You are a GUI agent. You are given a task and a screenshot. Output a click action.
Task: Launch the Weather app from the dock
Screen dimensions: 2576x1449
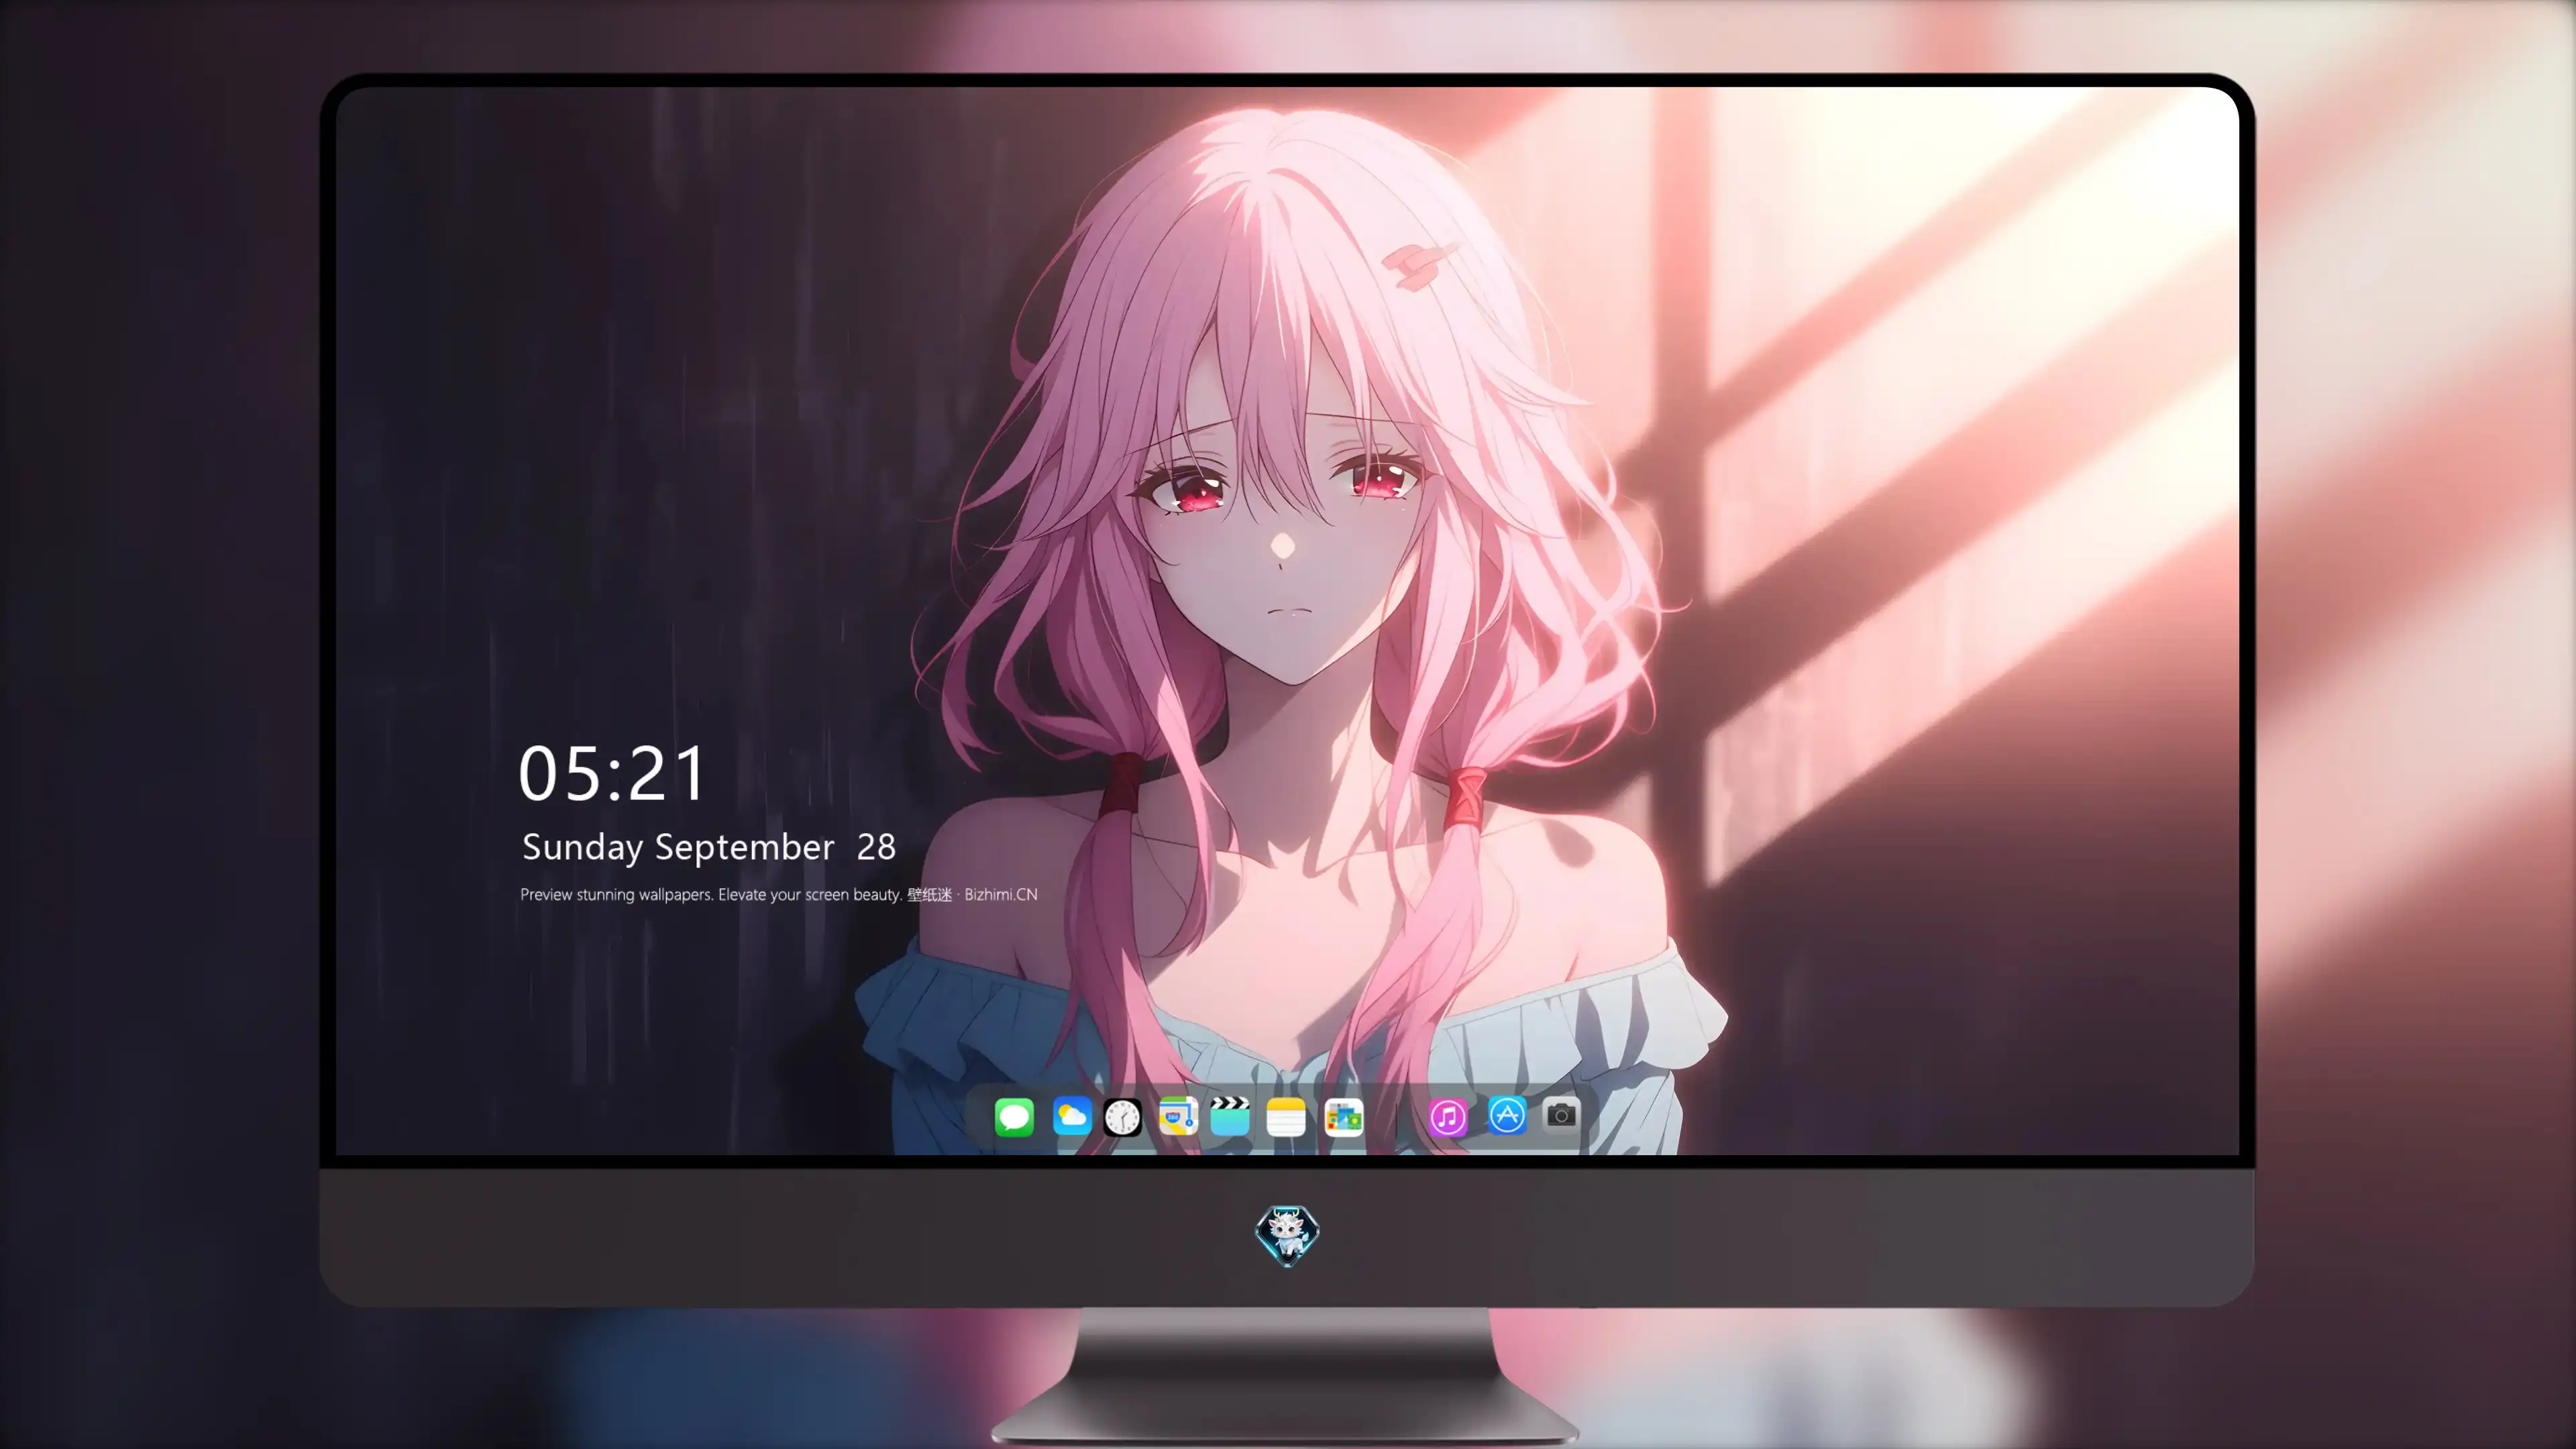pyautogui.click(x=1072, y=1116)
